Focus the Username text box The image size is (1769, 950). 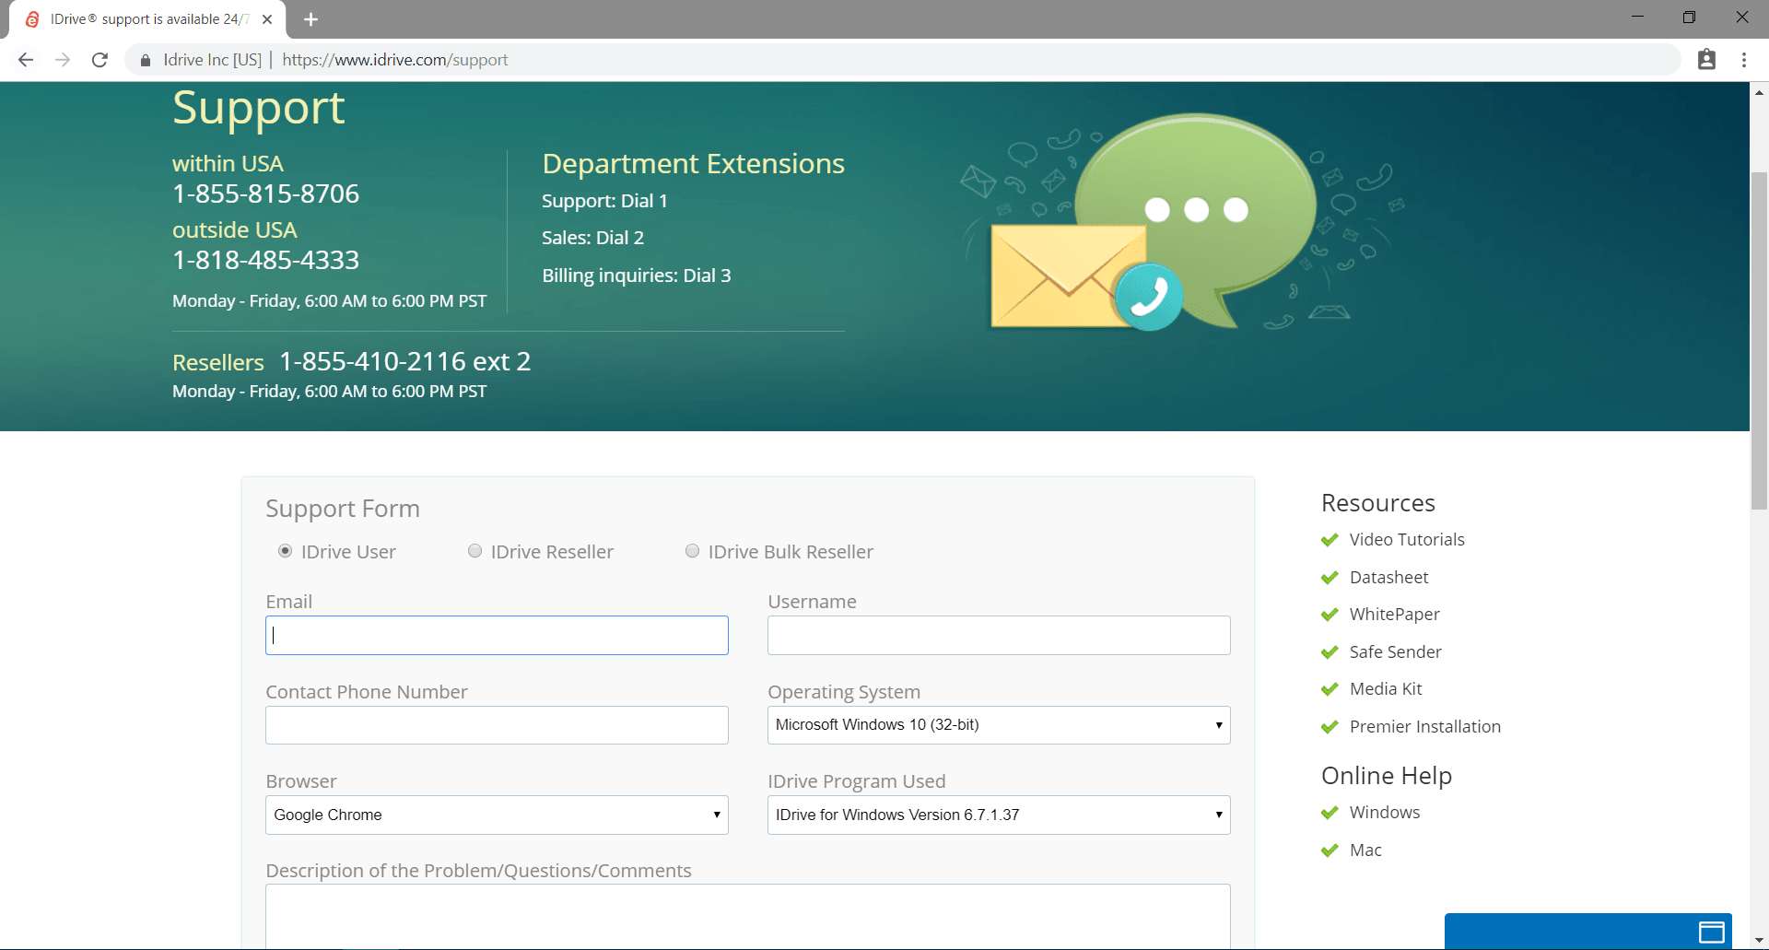(999, 636)
